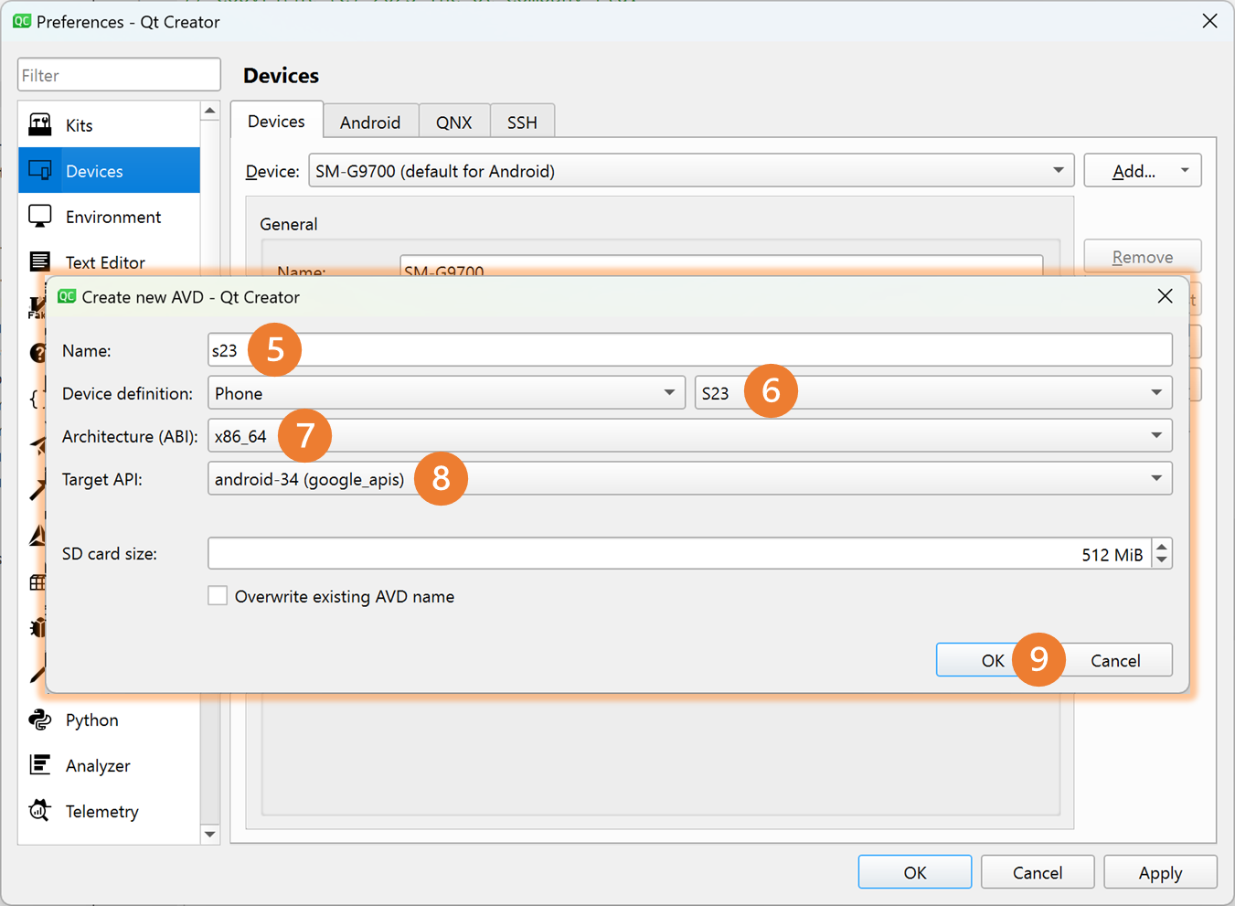Image resolution: width=1235 pixels, height=906 pixels.
Task: Expand the Target API combo box
Action: pos(690,478)
